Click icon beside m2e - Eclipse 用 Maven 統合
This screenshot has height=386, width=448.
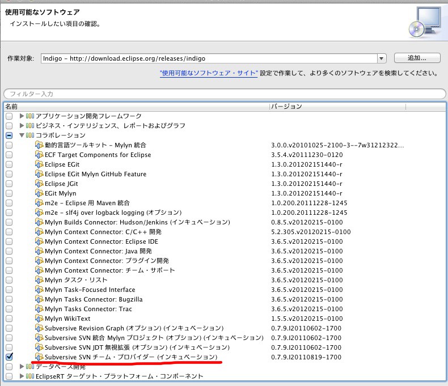[39, 203]
